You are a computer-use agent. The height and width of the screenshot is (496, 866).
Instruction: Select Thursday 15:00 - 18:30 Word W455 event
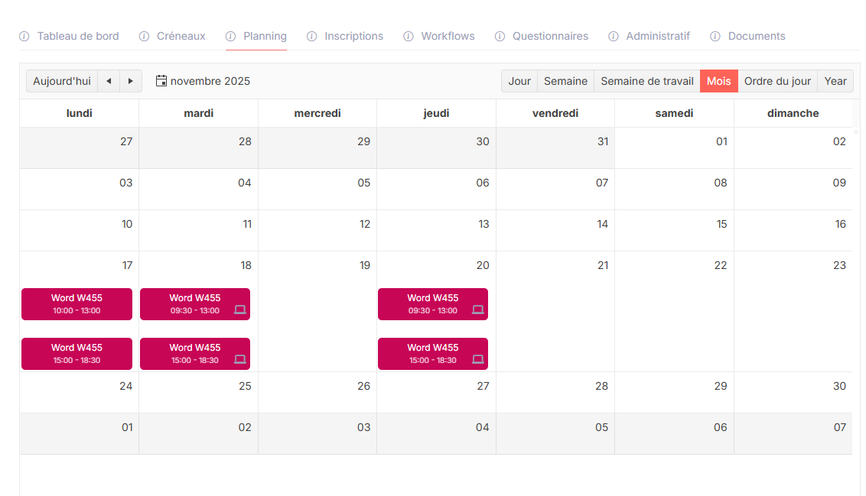tap(432, 354)
